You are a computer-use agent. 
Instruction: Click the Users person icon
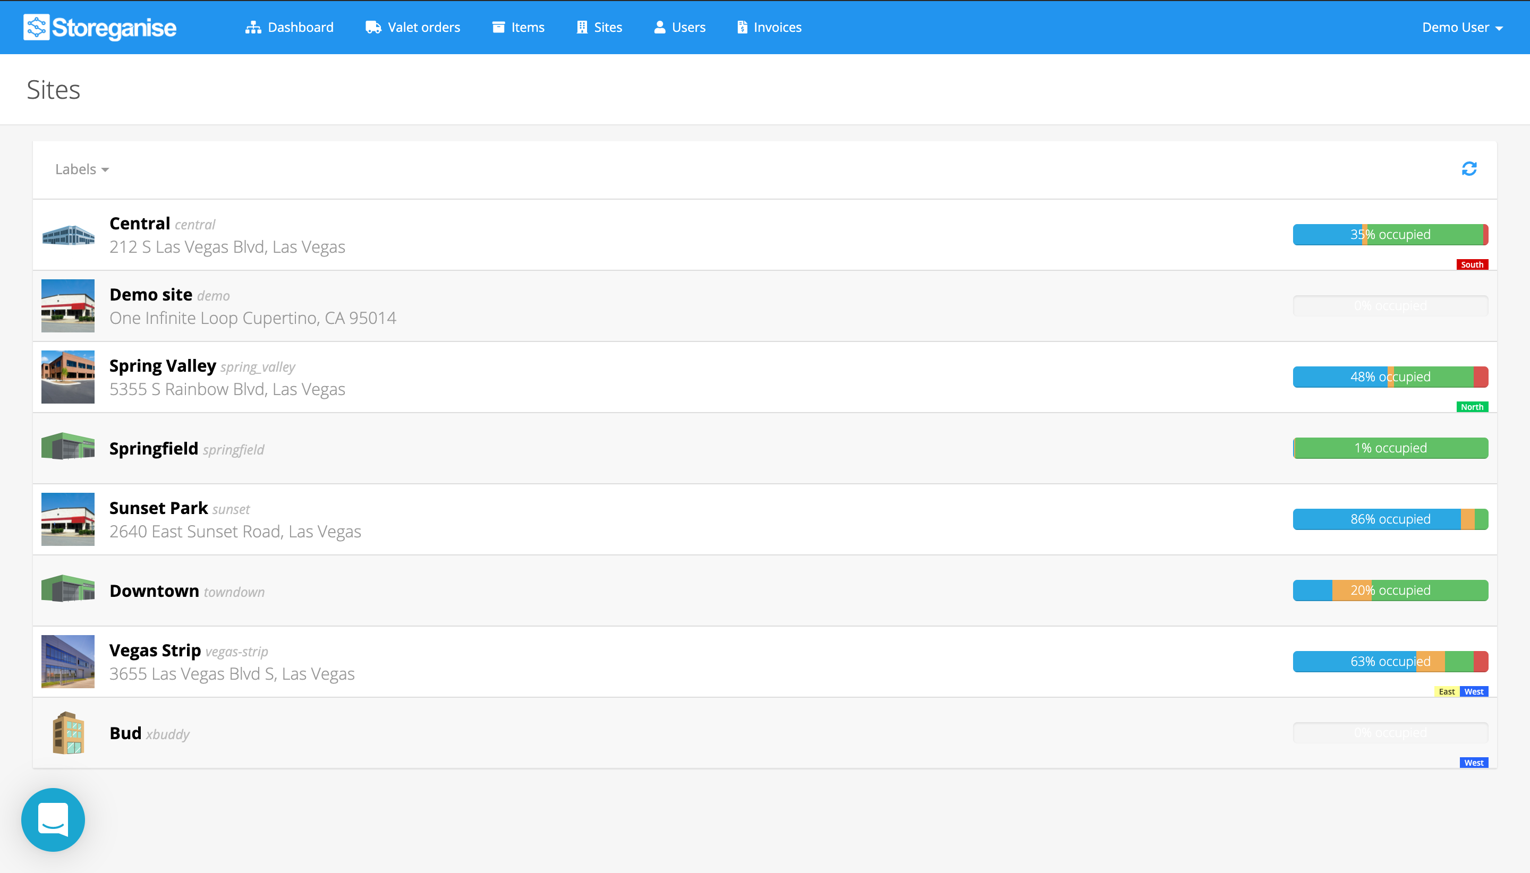point(659,28)
